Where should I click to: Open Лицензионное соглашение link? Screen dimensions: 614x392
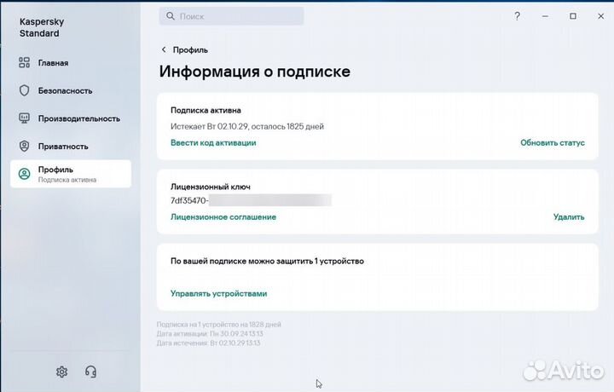click(223, 216)
